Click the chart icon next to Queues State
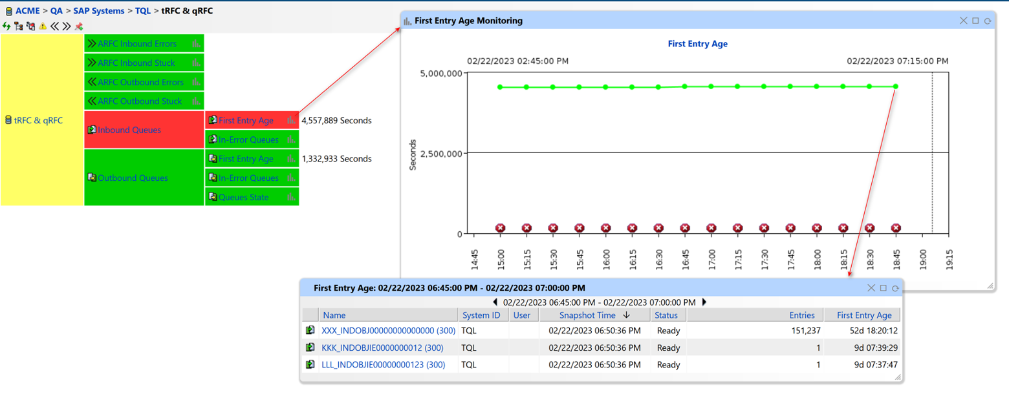This screenshot has height=394, width=1009. pos(290,197)
